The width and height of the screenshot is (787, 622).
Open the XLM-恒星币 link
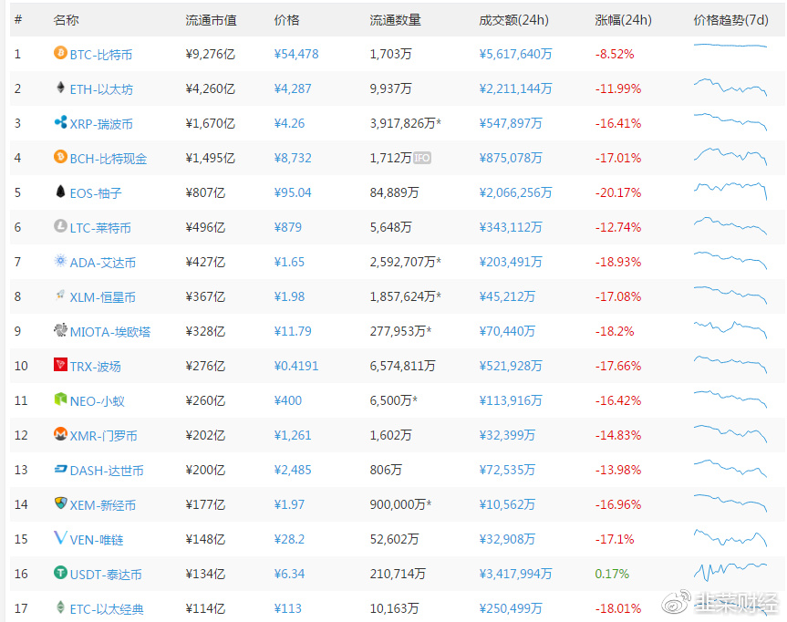pos(103,297)
